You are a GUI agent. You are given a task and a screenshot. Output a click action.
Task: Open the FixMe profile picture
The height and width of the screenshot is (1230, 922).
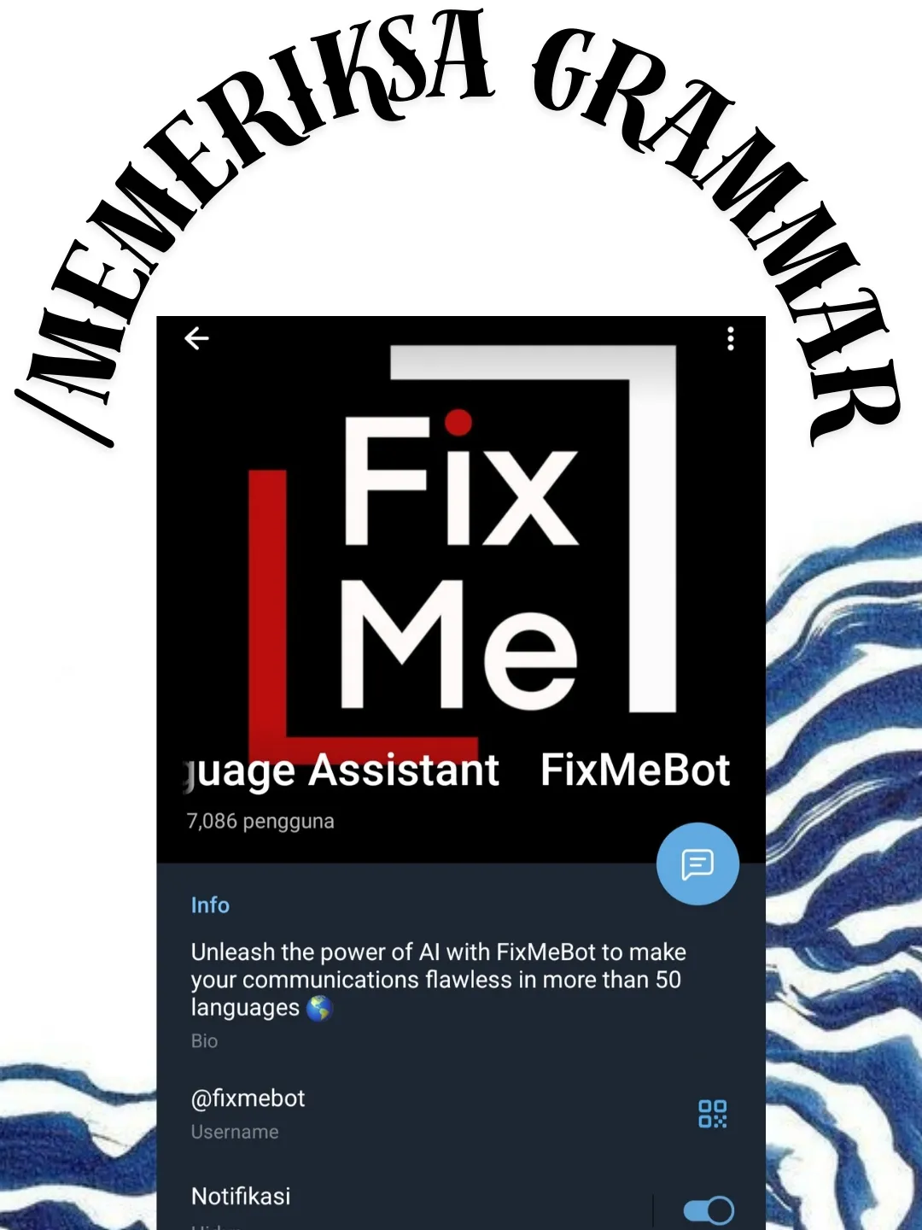coord(461,547)
